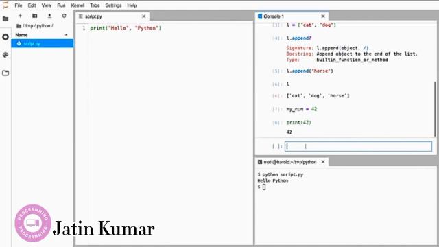Open the File menu
Viewport: 439px width, 247px height.
[x=19, y=5]
